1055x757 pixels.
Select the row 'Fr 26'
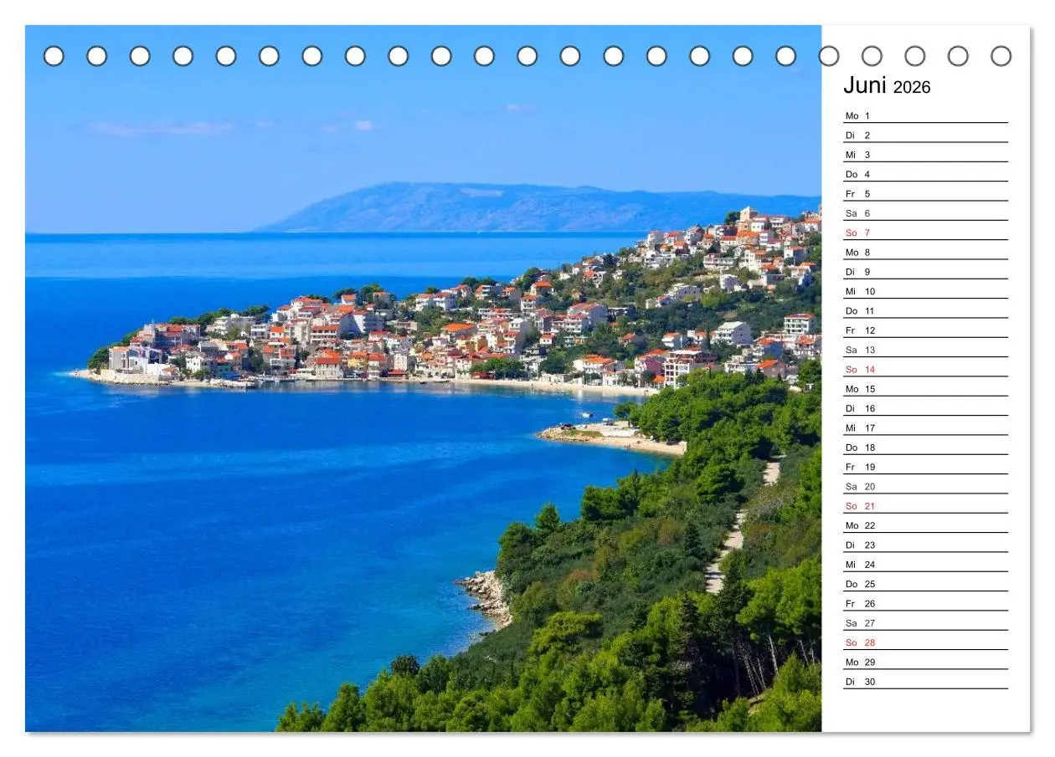(x=925, y=603)
